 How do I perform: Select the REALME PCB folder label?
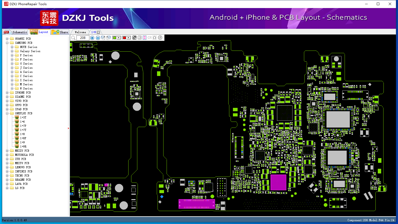(23, 180)
